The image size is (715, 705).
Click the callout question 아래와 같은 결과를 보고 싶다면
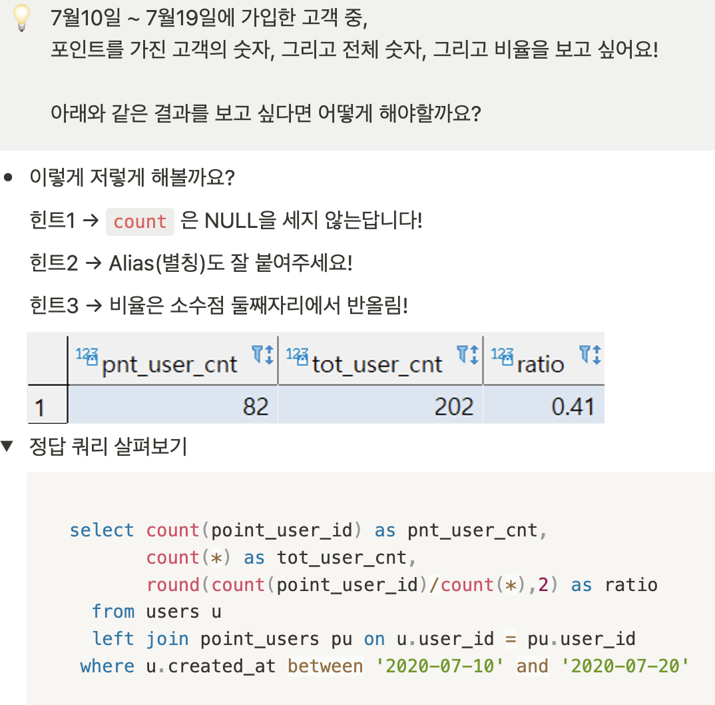tap(266, 113)
